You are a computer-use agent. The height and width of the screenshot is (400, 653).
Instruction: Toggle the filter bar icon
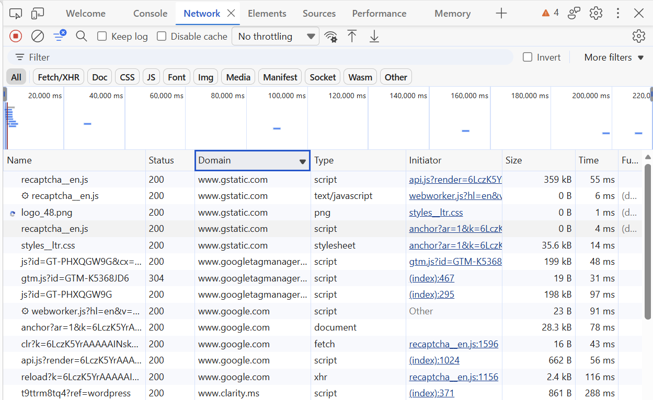(60, 36)
